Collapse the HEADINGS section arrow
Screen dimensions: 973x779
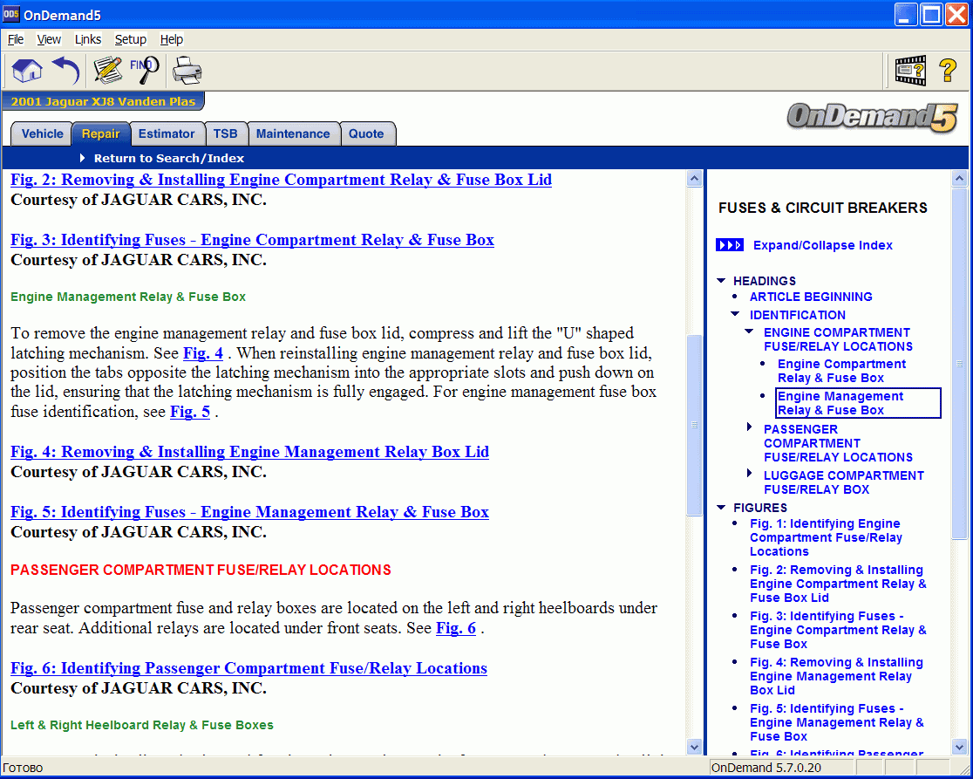721,281
